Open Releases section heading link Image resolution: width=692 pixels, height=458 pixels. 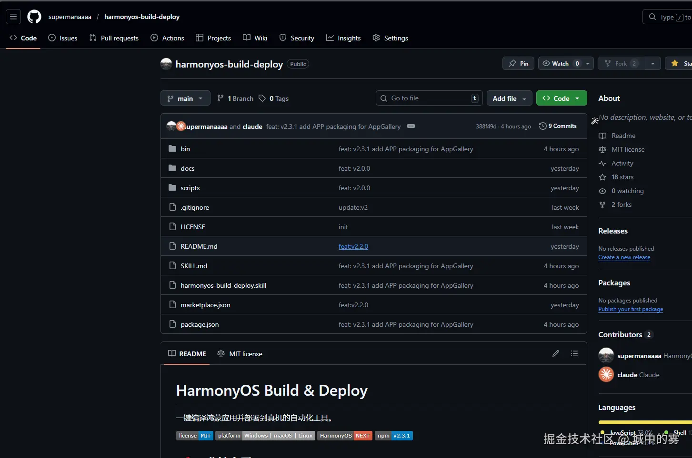coord(613,231)
